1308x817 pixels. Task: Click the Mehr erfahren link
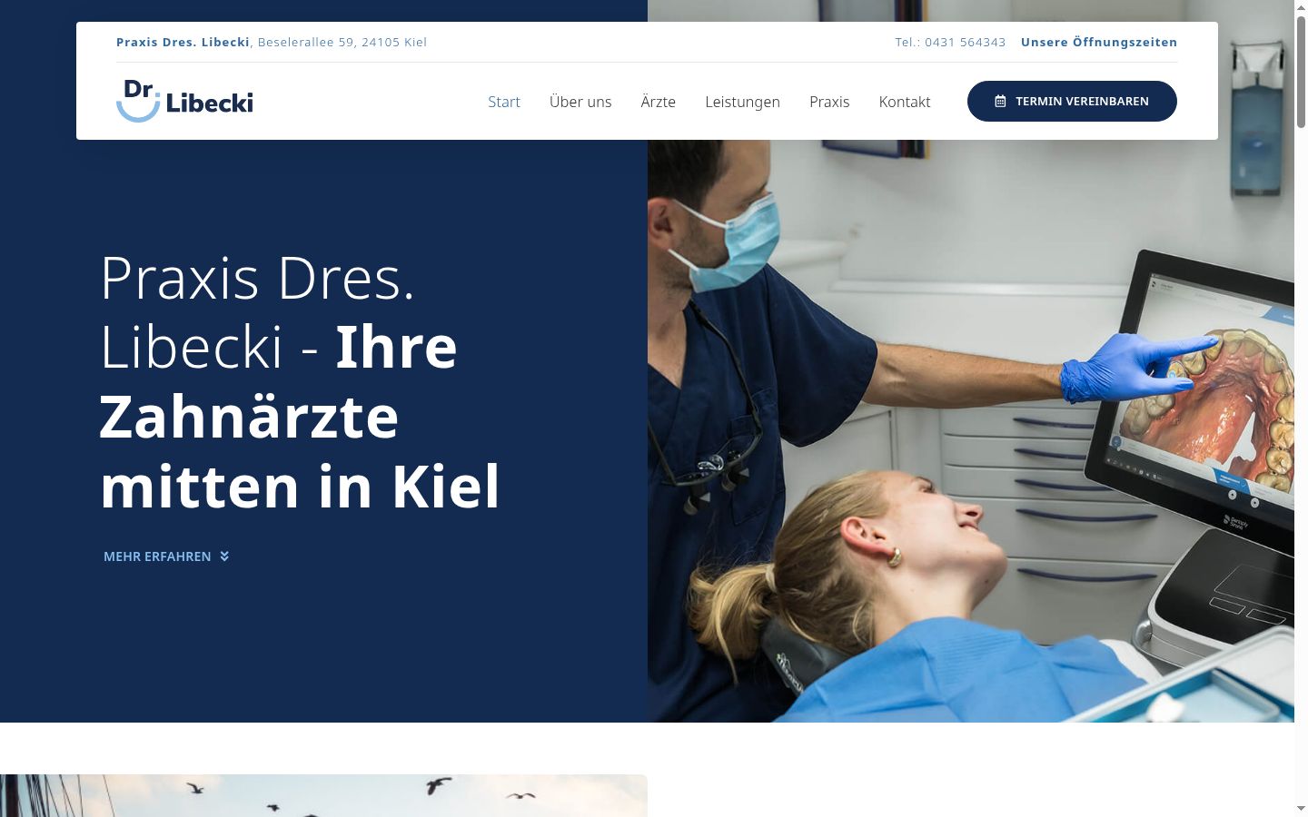coord(166,556)
